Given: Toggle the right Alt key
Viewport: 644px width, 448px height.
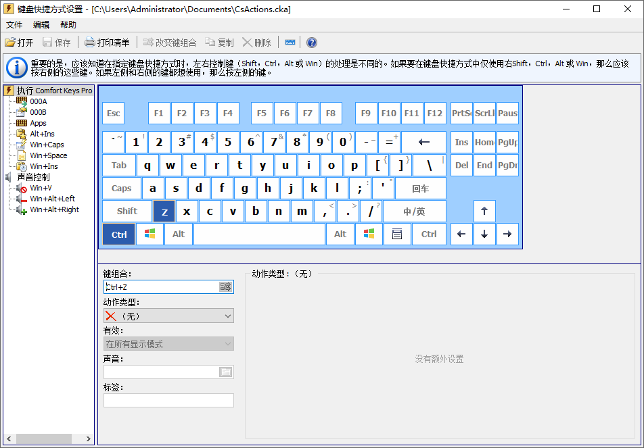Looking at the screenshot, I should (340, 234).
